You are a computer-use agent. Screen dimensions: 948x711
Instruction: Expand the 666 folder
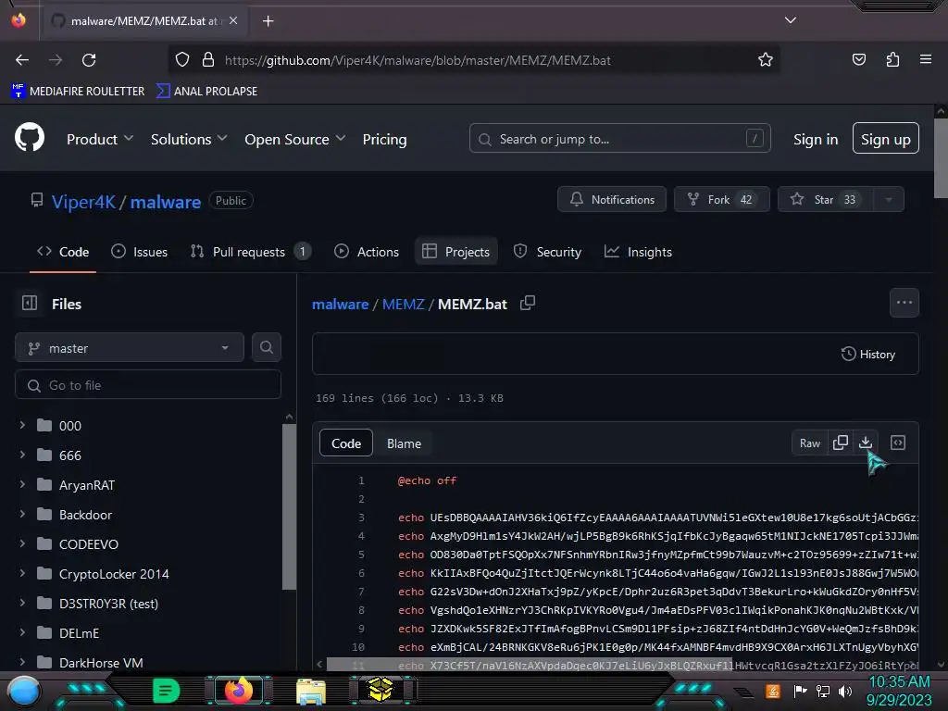coord(22,454)
